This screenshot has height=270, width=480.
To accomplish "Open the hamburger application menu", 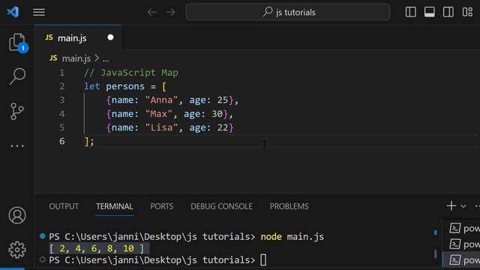I will (x=39, y=12).
